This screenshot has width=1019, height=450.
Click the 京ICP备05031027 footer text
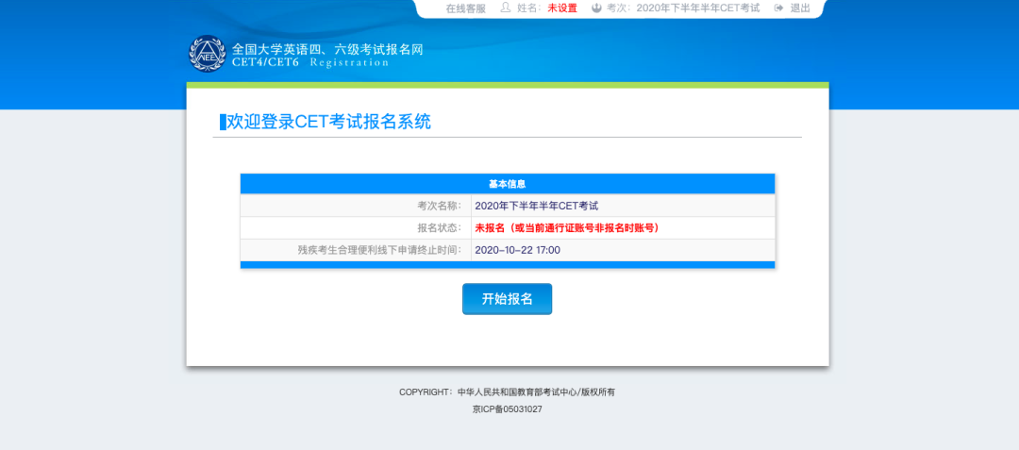point(507,409)
